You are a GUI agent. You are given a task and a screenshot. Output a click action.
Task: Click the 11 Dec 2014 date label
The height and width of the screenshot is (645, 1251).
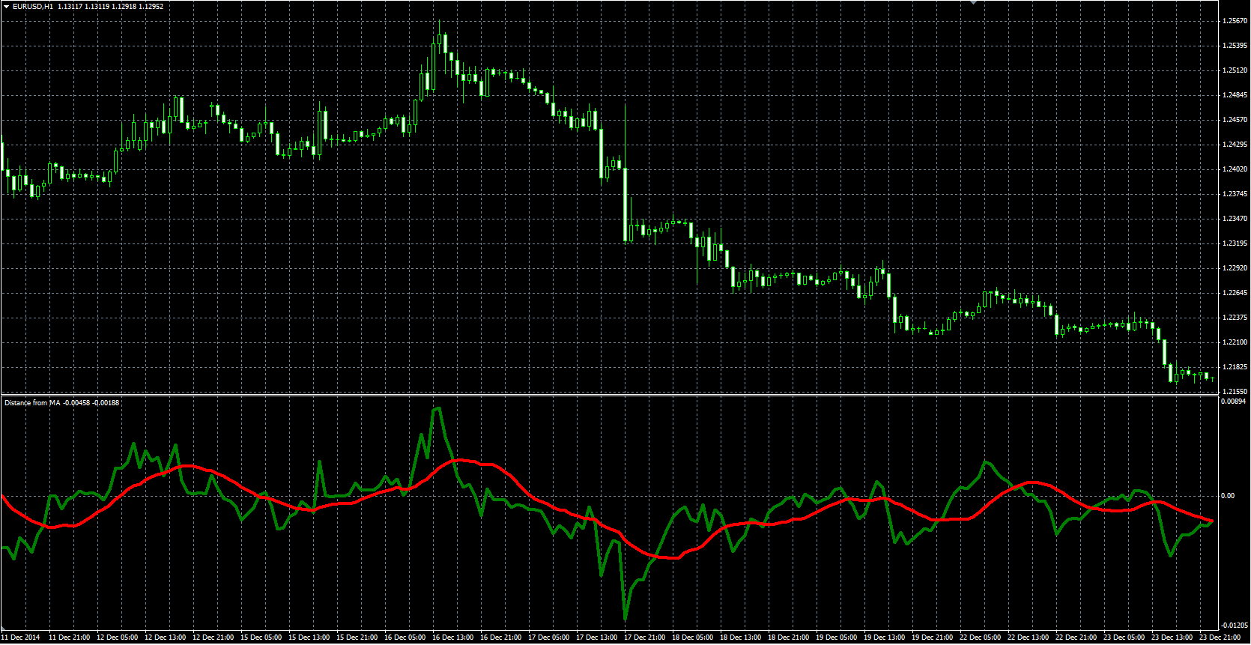coord(21,638)
